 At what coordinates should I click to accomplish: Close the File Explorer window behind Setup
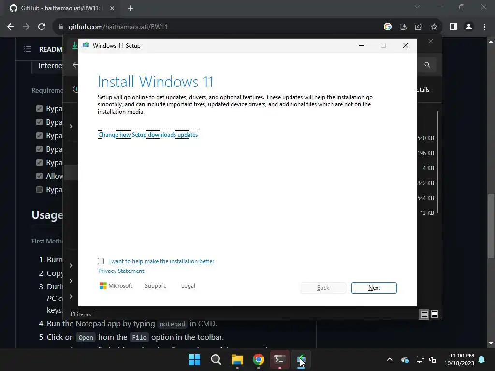[431, 42]
